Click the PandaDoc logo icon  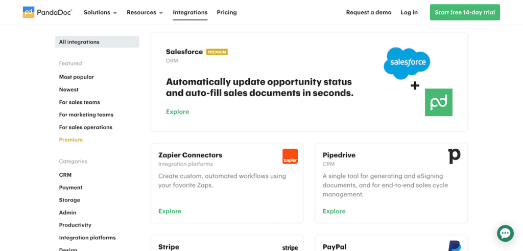pyautogui.click(x=29, y=12)
